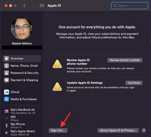Image resolution: width=151 pixels, height=137 pixels.
Task: Go forward with the right chevron
Action: tap(33, 6)
